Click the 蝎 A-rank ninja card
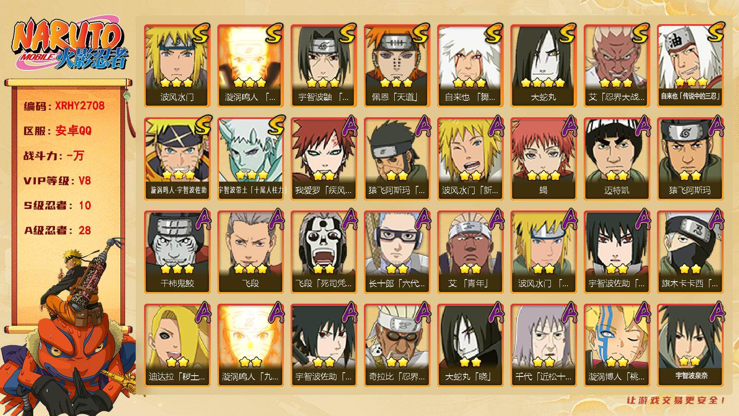This screenshot has height=416, width=739. point(544,159)
